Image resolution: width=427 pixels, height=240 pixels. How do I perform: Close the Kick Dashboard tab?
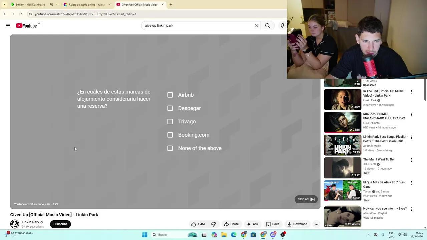click(57, 5)
